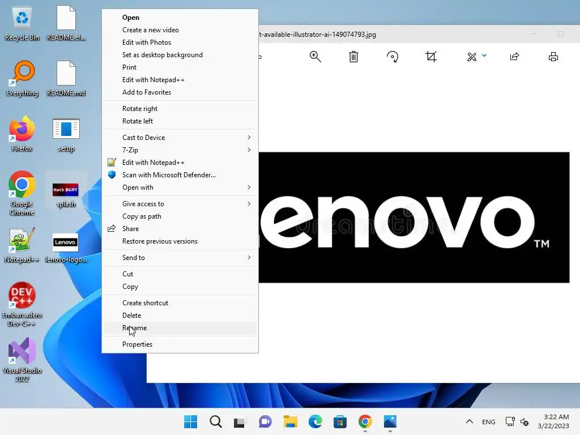Choose Cut in the context menu

click(x=180, y=274)
